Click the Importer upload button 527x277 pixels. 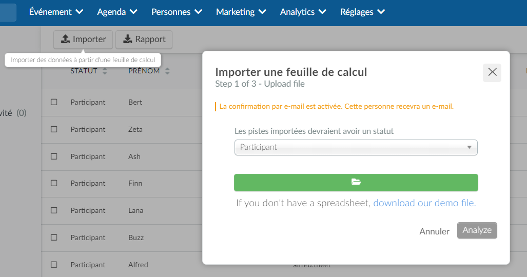pyautogui.click(x=83, y=39)
